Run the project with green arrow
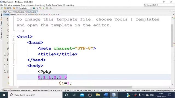175x98 pixels. (x=43, y=8)
